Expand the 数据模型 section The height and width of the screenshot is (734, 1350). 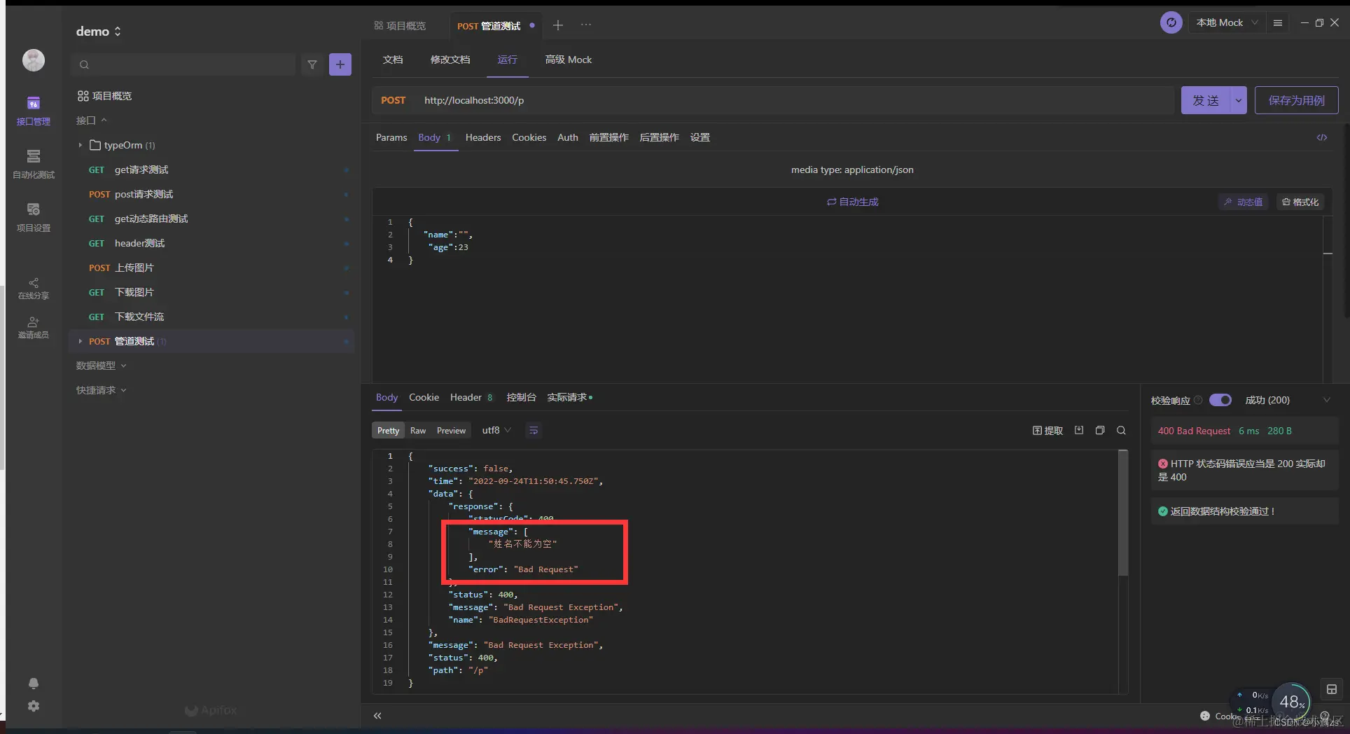101,366
